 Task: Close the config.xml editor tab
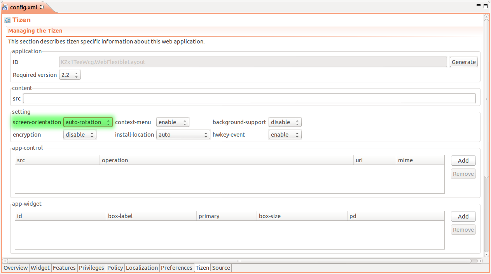point(42,7)
